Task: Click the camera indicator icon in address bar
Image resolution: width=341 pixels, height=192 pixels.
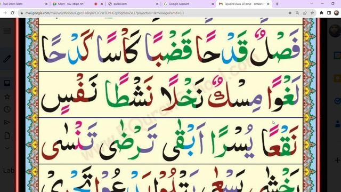Action: pos(290,13)
